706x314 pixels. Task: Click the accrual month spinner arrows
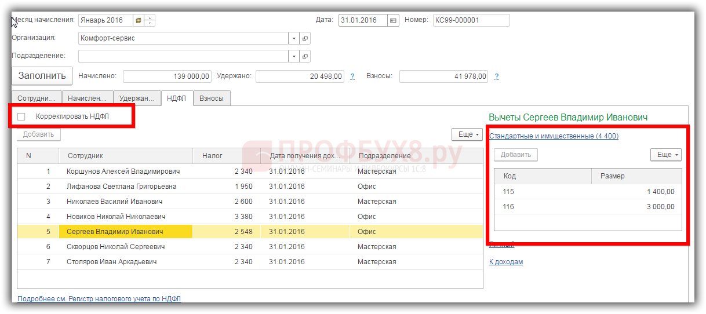click(x=150, y=20)
